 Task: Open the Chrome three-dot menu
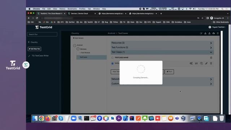point(228,18)
